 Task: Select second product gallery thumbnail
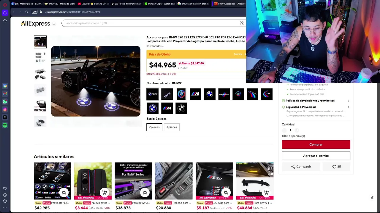coord(40,58)
